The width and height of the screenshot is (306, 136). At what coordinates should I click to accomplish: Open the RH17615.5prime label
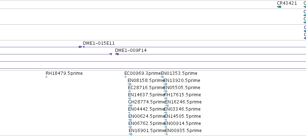[182, 95]
